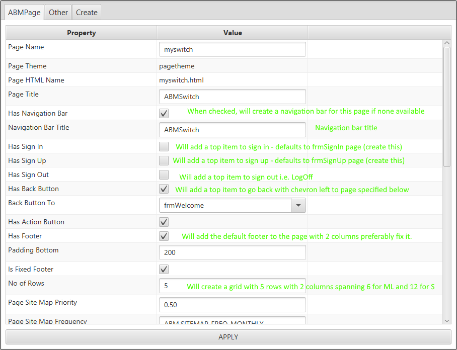457x350 pixels.
Task: Disable the Has Footer checkbox
Action: pyautogui.click(x=164, y=236)
